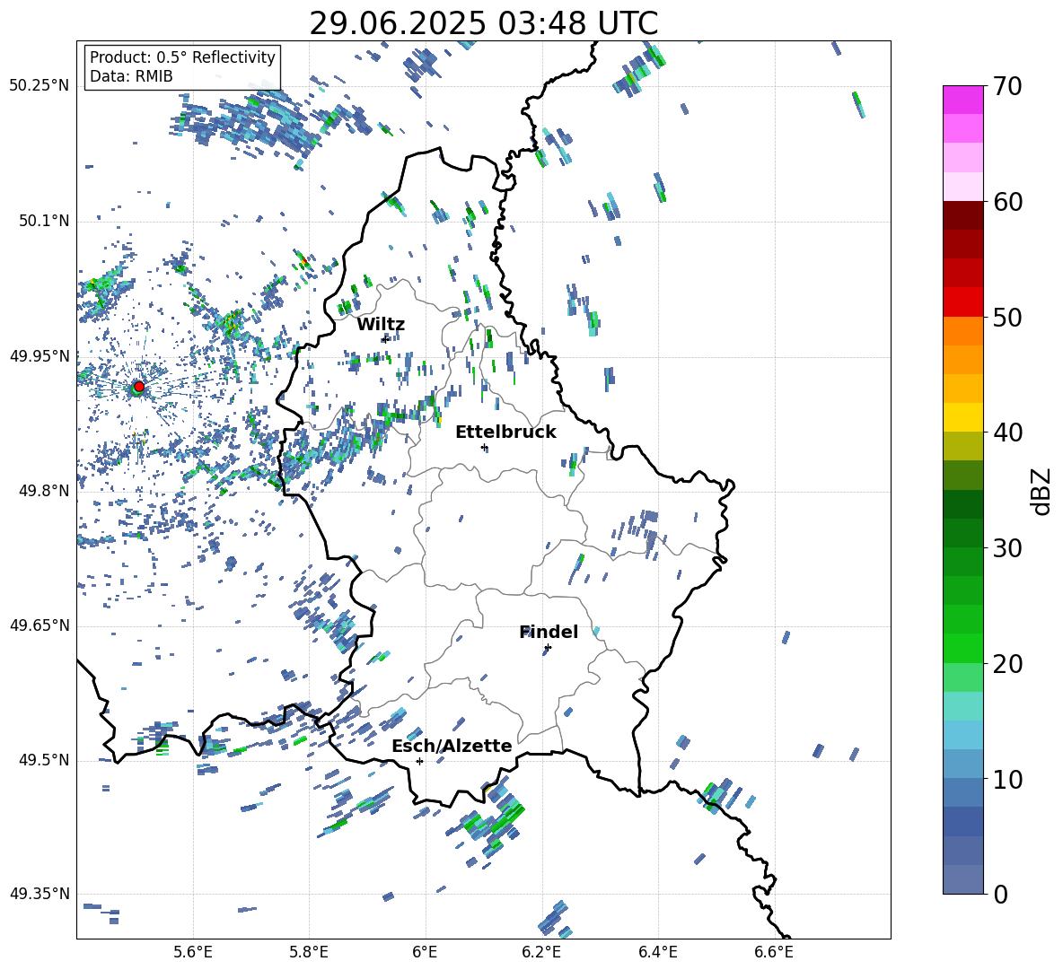The image size is (1063, 970).
Task: Click the colorbar tick label 30
Action: click(x=1007, y=548)
